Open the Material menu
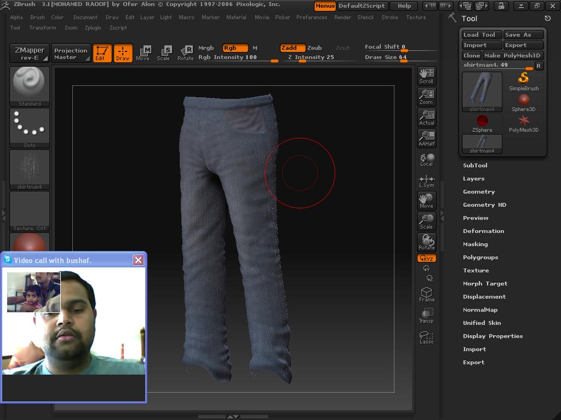Viewport: 561px width, 420px height. [236, 17]
